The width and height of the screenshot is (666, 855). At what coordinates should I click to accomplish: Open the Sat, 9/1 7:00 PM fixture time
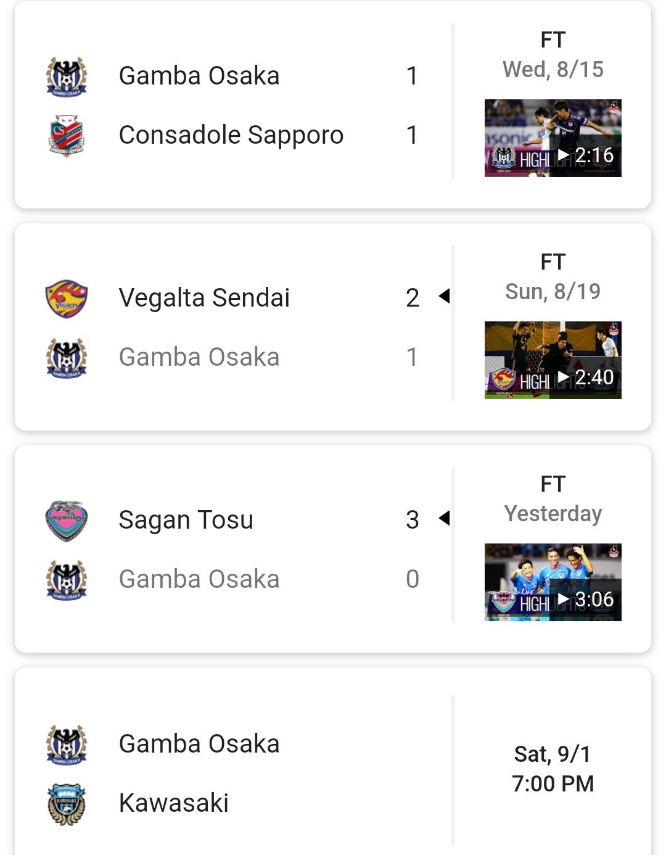click(x=553, y=769)
